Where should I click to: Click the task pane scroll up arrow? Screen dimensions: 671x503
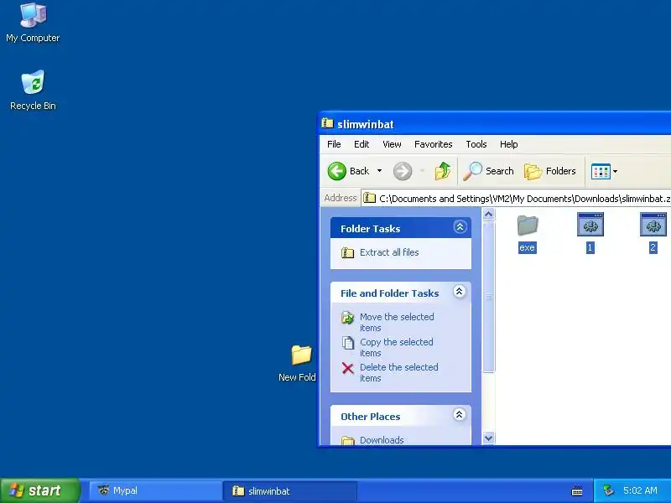tap(488, 214)
